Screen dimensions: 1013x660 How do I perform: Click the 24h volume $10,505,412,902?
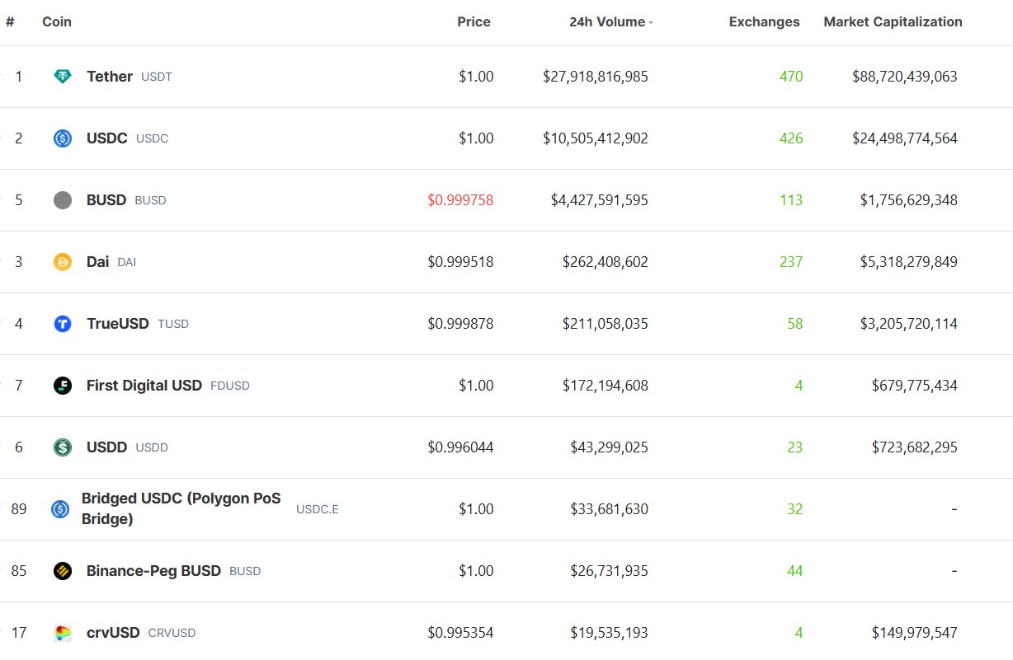(596, 138)
